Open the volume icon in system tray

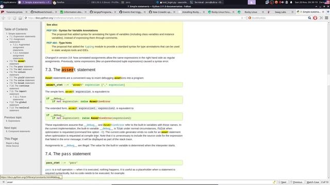[283, 2]
